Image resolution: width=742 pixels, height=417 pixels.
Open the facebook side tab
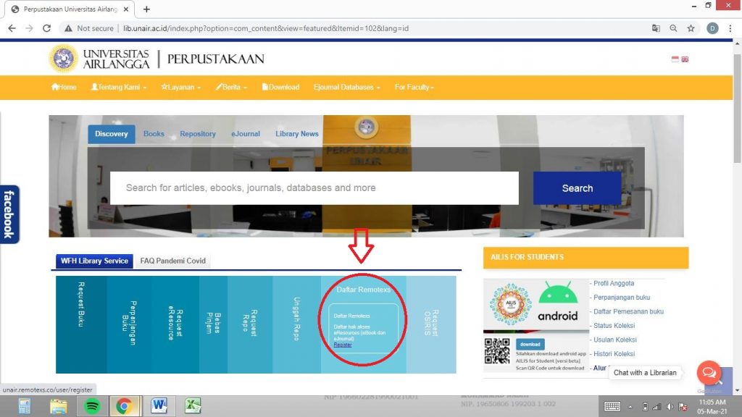(x=9, y=214)
